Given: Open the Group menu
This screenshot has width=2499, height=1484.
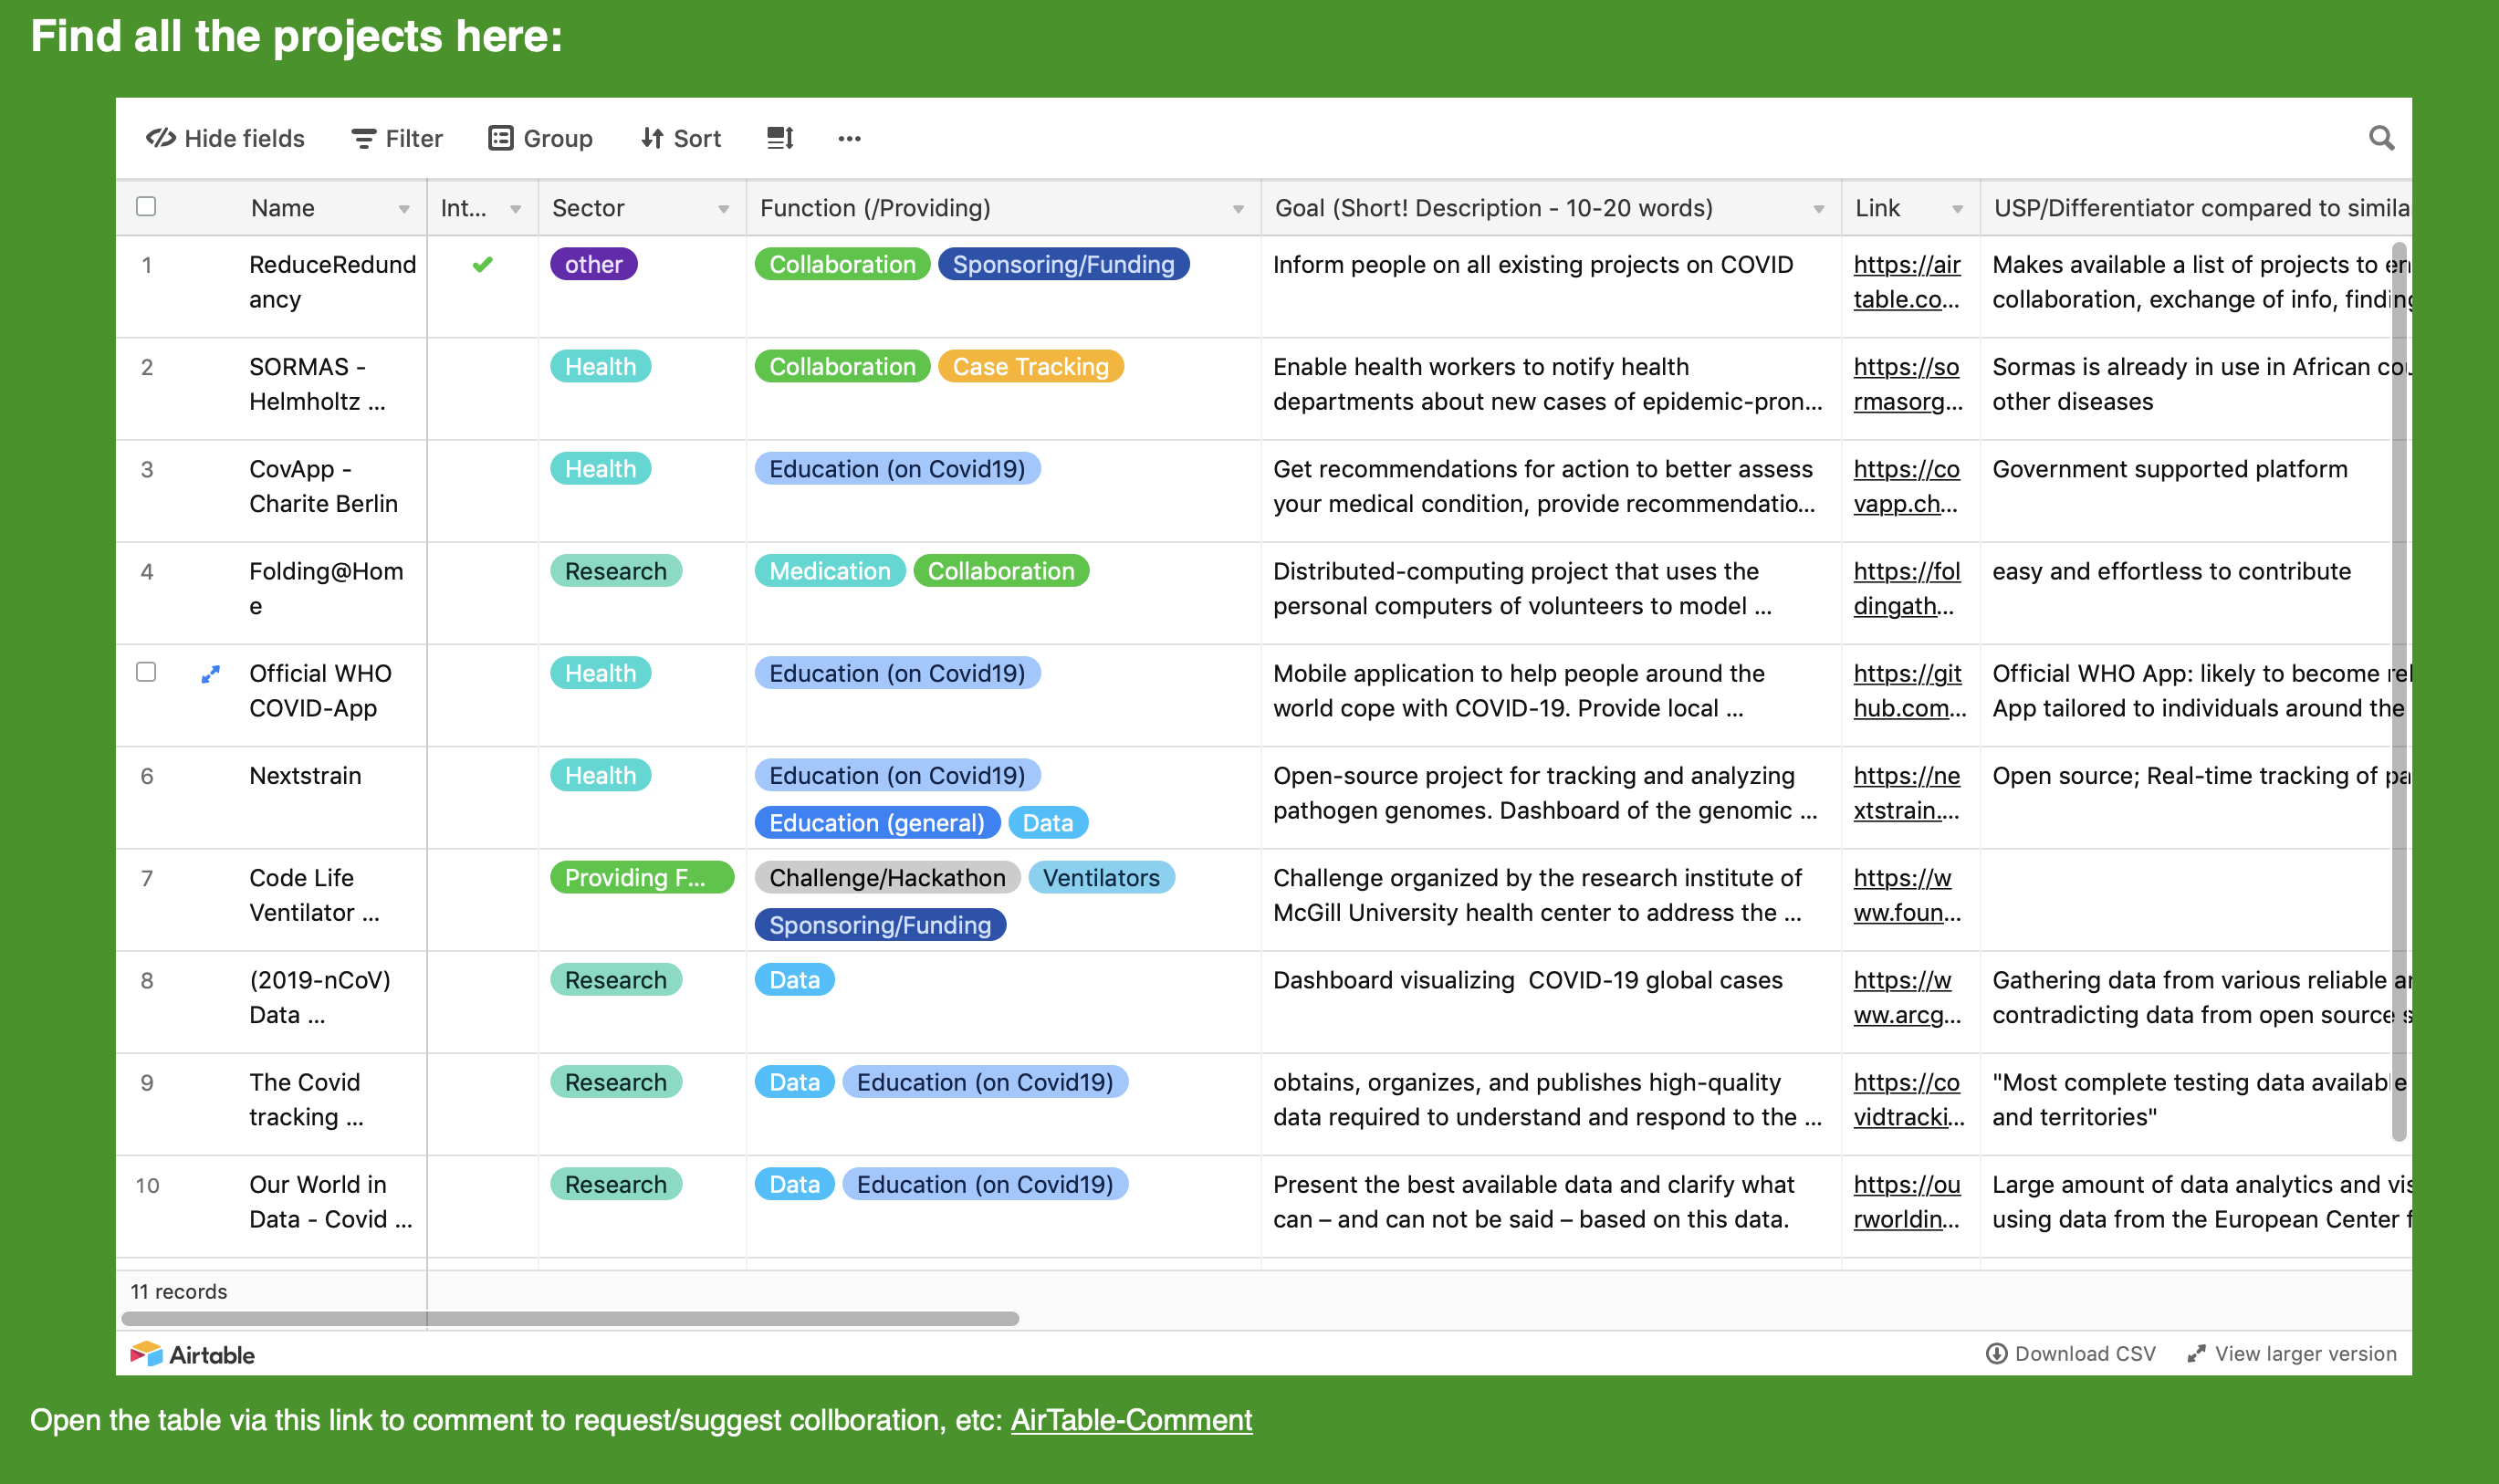Looking at the screenshot, I should pyautogui.click(x=540, y=138).
